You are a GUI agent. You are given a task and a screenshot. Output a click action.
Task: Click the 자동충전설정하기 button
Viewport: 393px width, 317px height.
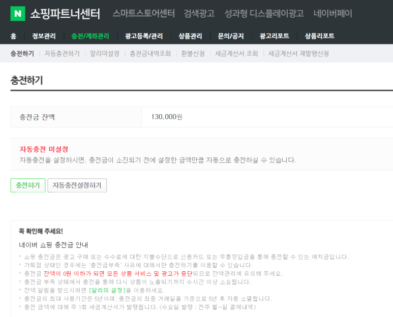coord(77,185)
